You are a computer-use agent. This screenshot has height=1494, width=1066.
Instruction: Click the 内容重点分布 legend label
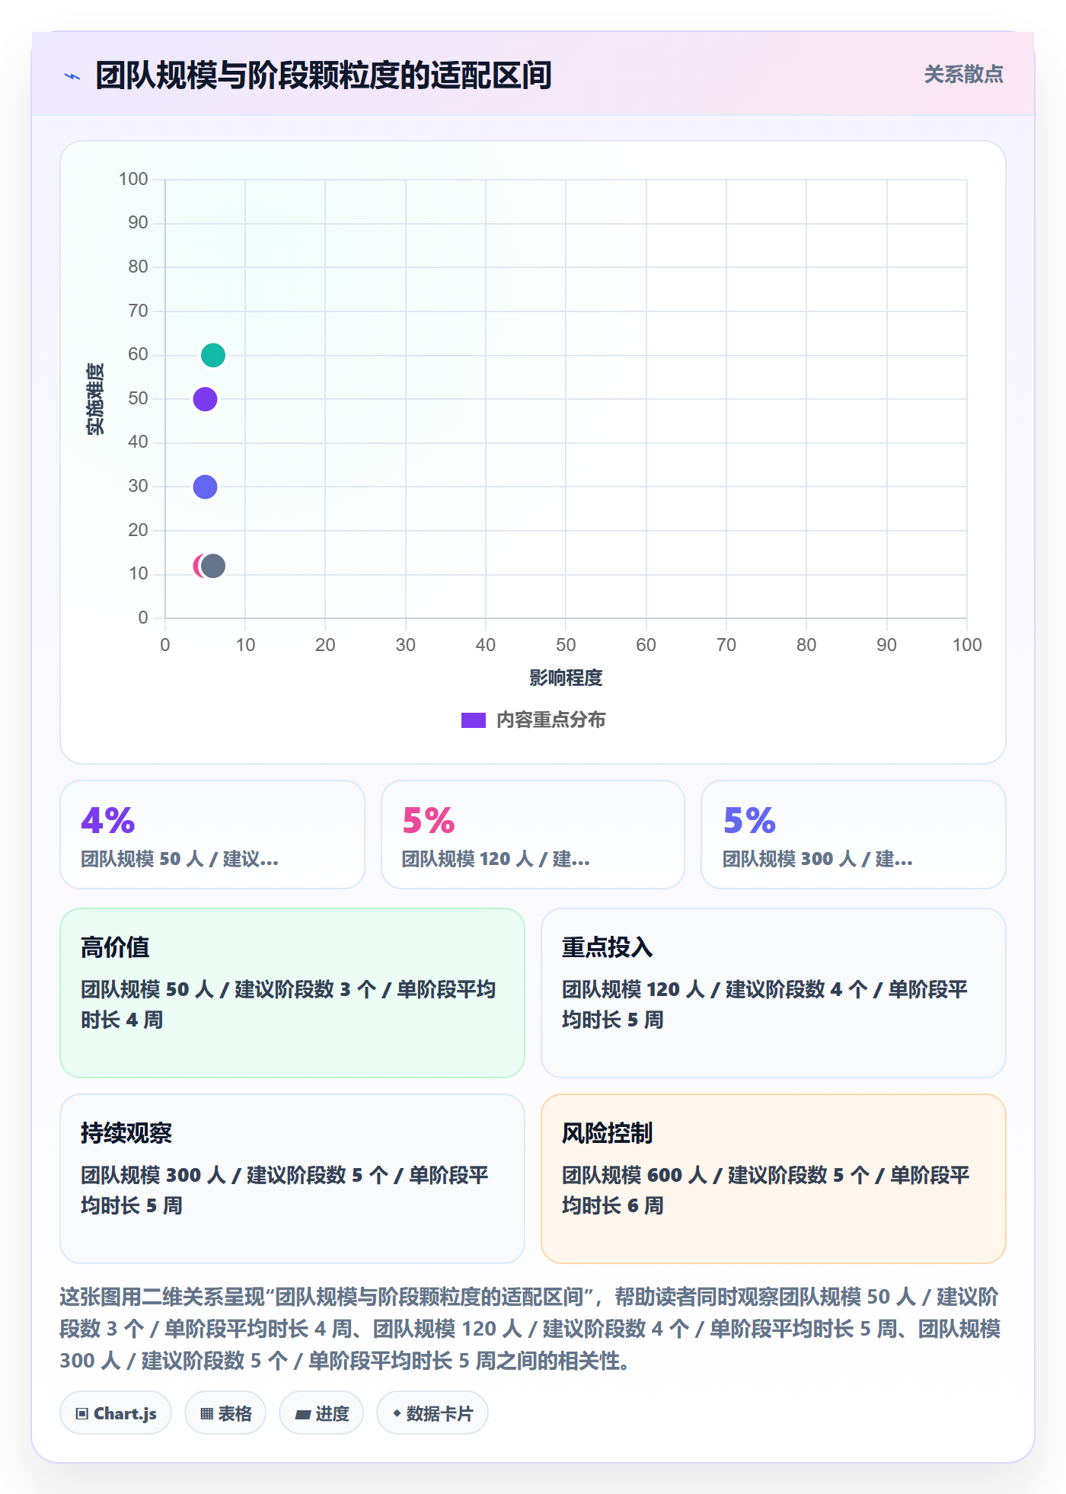551,720
